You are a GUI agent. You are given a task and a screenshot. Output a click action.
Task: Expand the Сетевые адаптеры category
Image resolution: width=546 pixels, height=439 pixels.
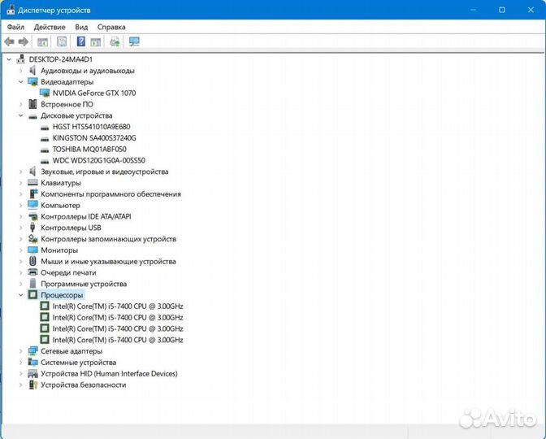coord(20,351)
